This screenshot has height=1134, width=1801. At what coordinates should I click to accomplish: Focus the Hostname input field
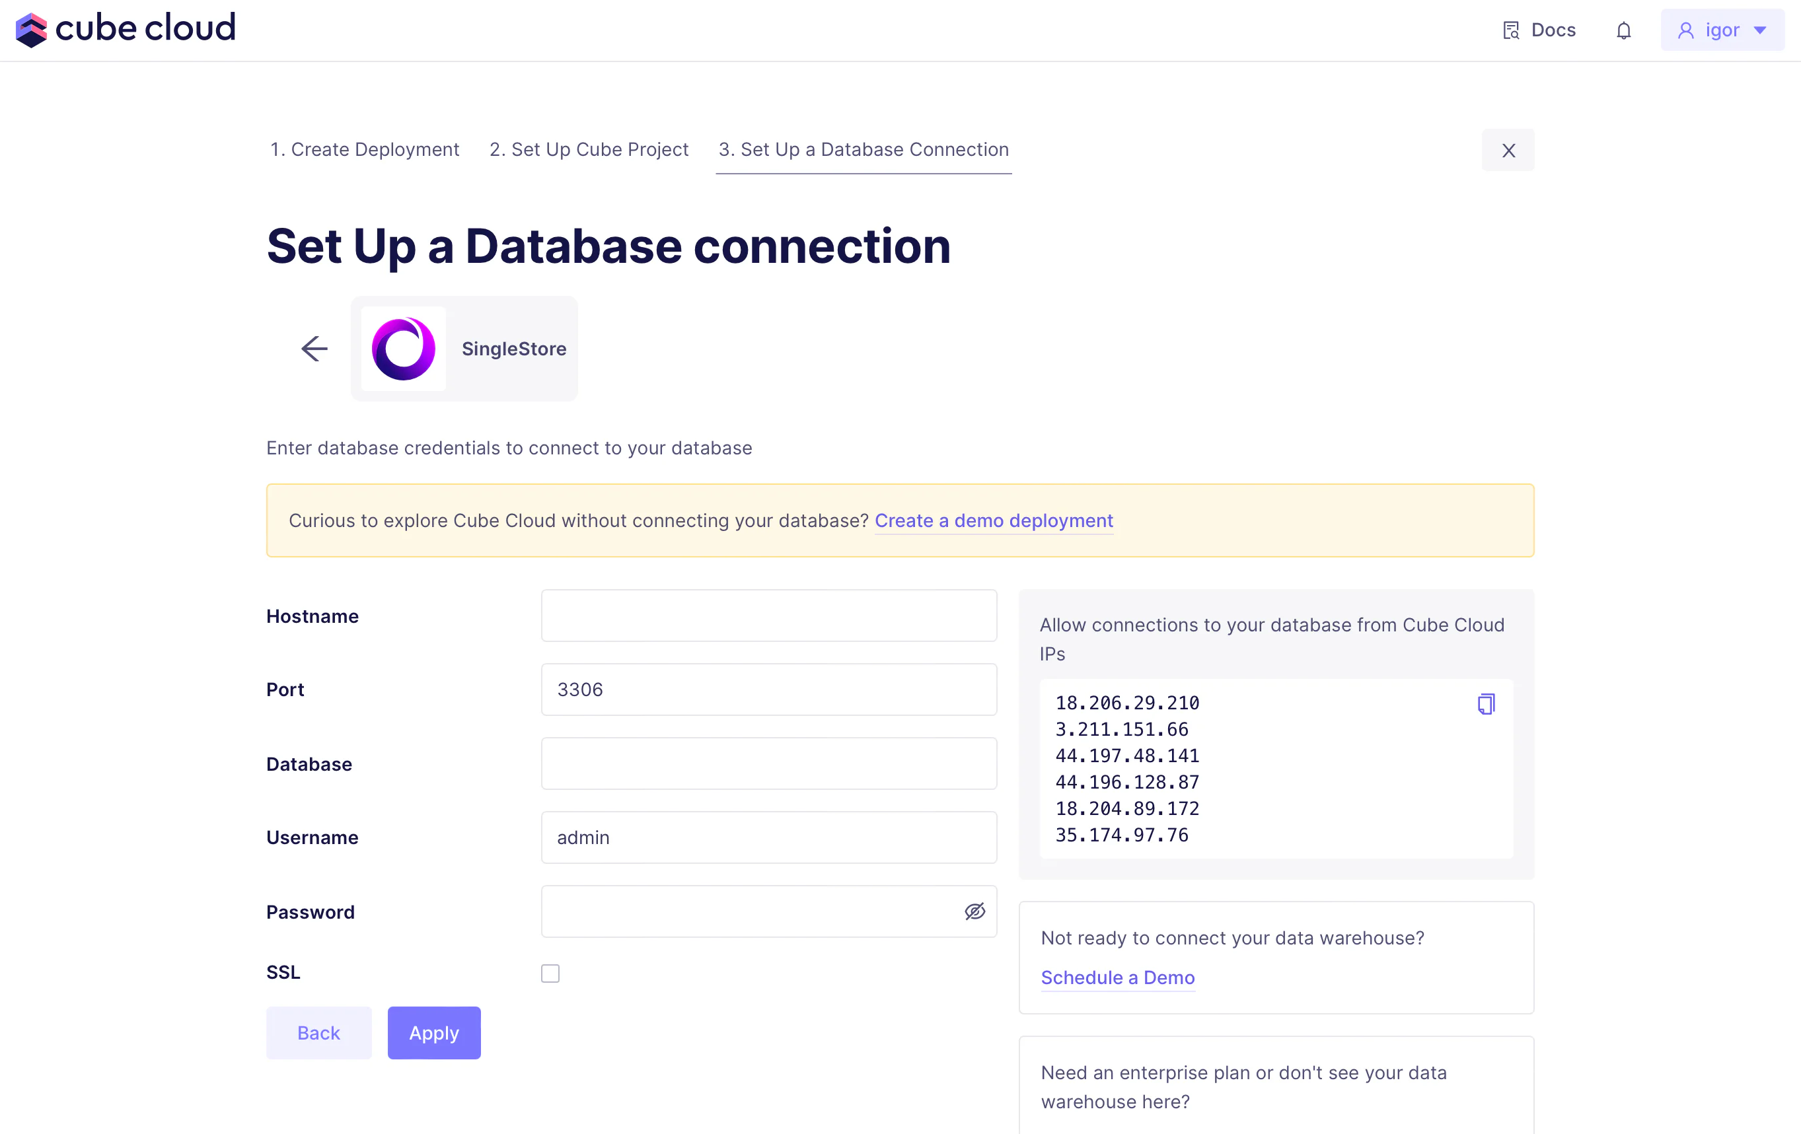point(769,616)
